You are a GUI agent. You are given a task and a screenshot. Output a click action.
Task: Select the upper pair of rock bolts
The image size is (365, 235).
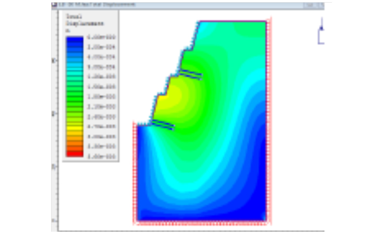(190, 74)
